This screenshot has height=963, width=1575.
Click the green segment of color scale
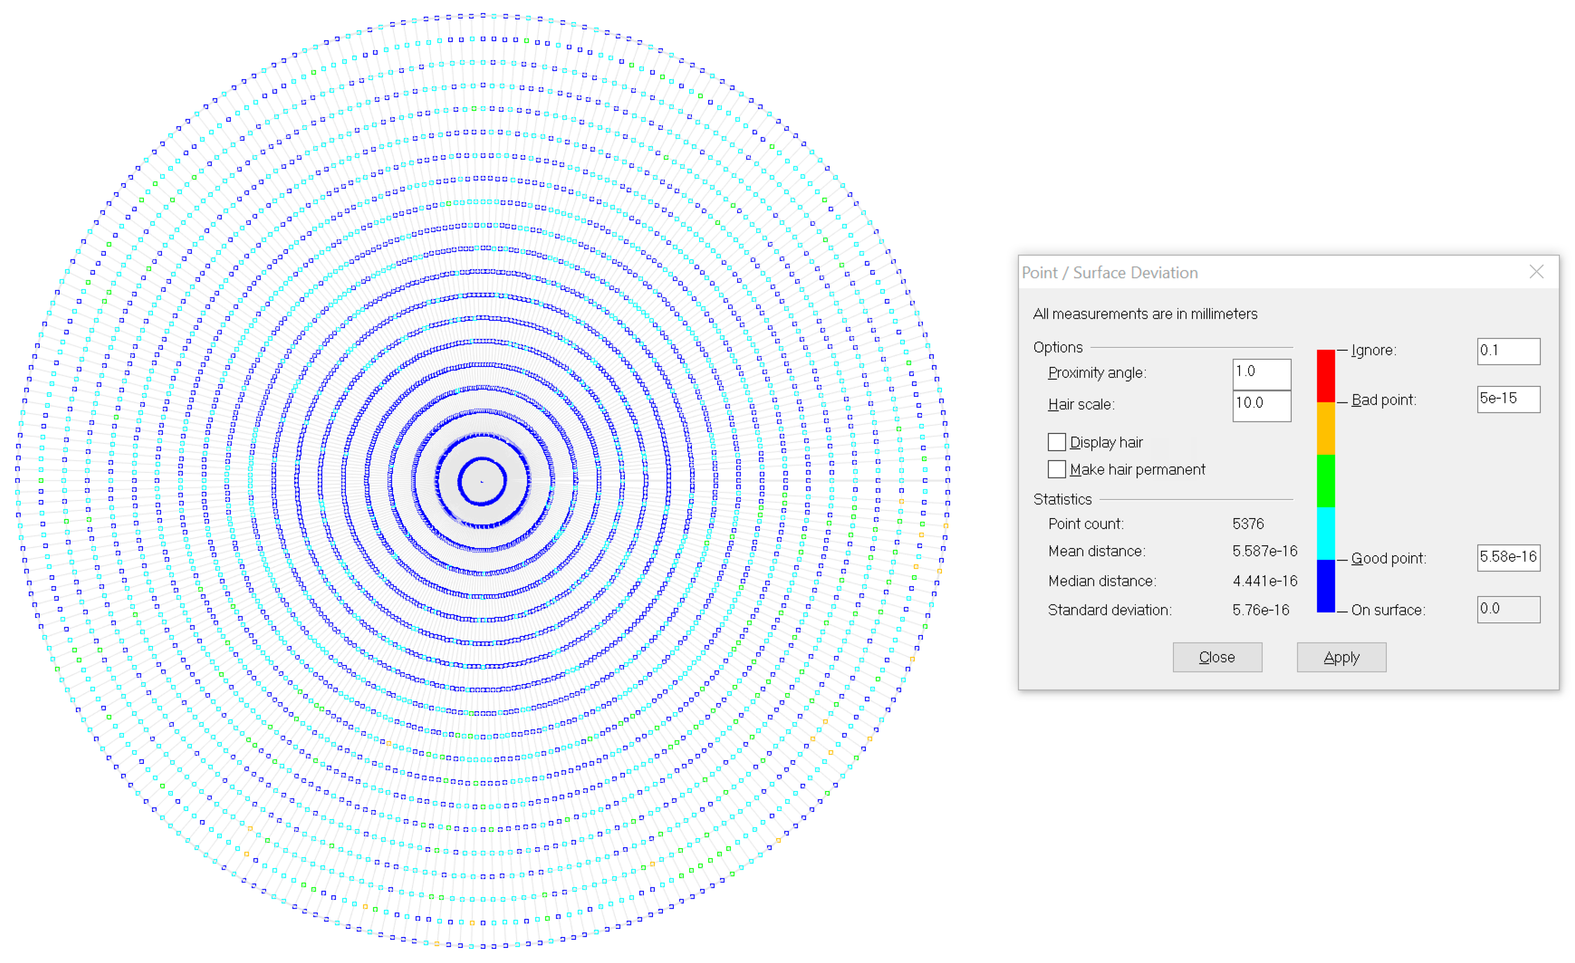point(1326,481)
